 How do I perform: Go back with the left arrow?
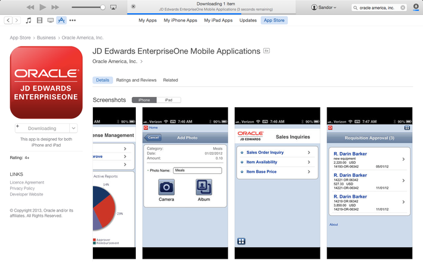(x=8, y=20)
